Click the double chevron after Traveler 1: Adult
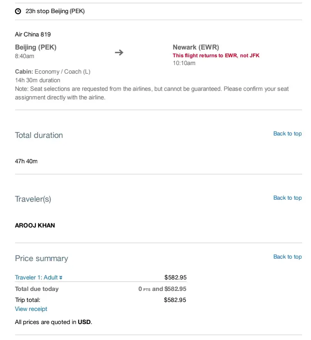 click(x=61, y=277)
